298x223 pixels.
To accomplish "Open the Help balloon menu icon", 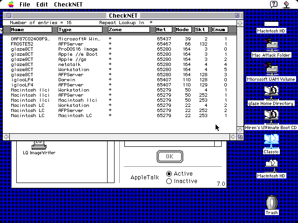I will 274,4.
